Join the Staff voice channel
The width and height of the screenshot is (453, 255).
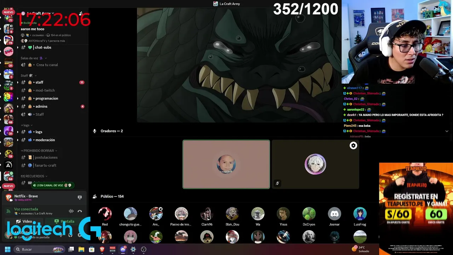(x=40, y=114)
